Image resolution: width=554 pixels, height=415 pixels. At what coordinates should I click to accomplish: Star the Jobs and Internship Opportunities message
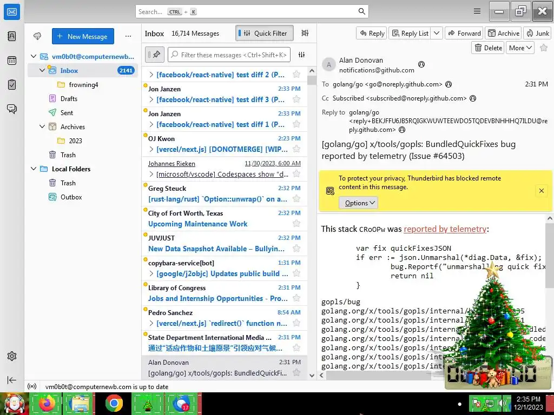(296, 298)
